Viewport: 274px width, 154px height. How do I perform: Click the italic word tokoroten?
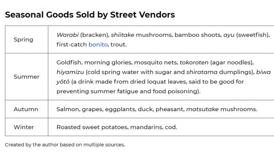tap(194, 63)
